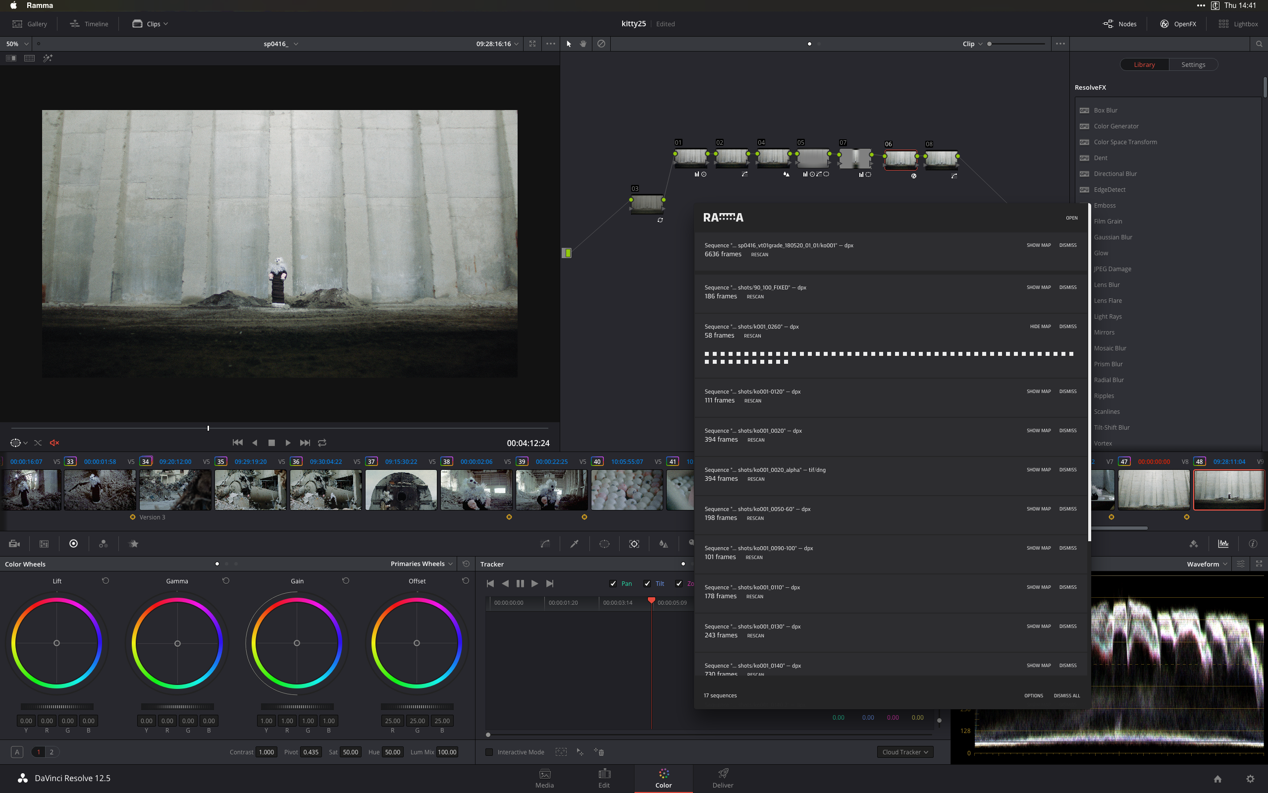The image size is (1268, 793).
Task: Click DISMISS ALL in Ramma panel
Action: [x=1066, y=695]
